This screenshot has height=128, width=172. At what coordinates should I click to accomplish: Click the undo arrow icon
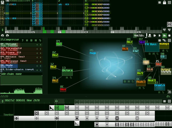2,36
